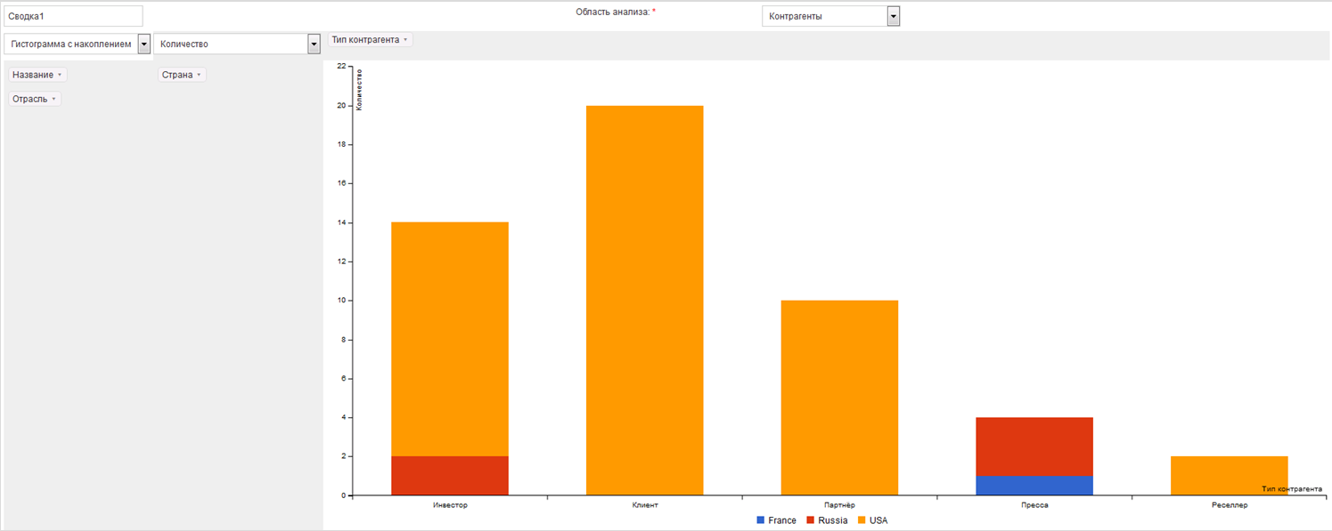The image size is (1332, 531).
Task: Click the Тип контрагента field chip
Action: (x=370, y=40)
